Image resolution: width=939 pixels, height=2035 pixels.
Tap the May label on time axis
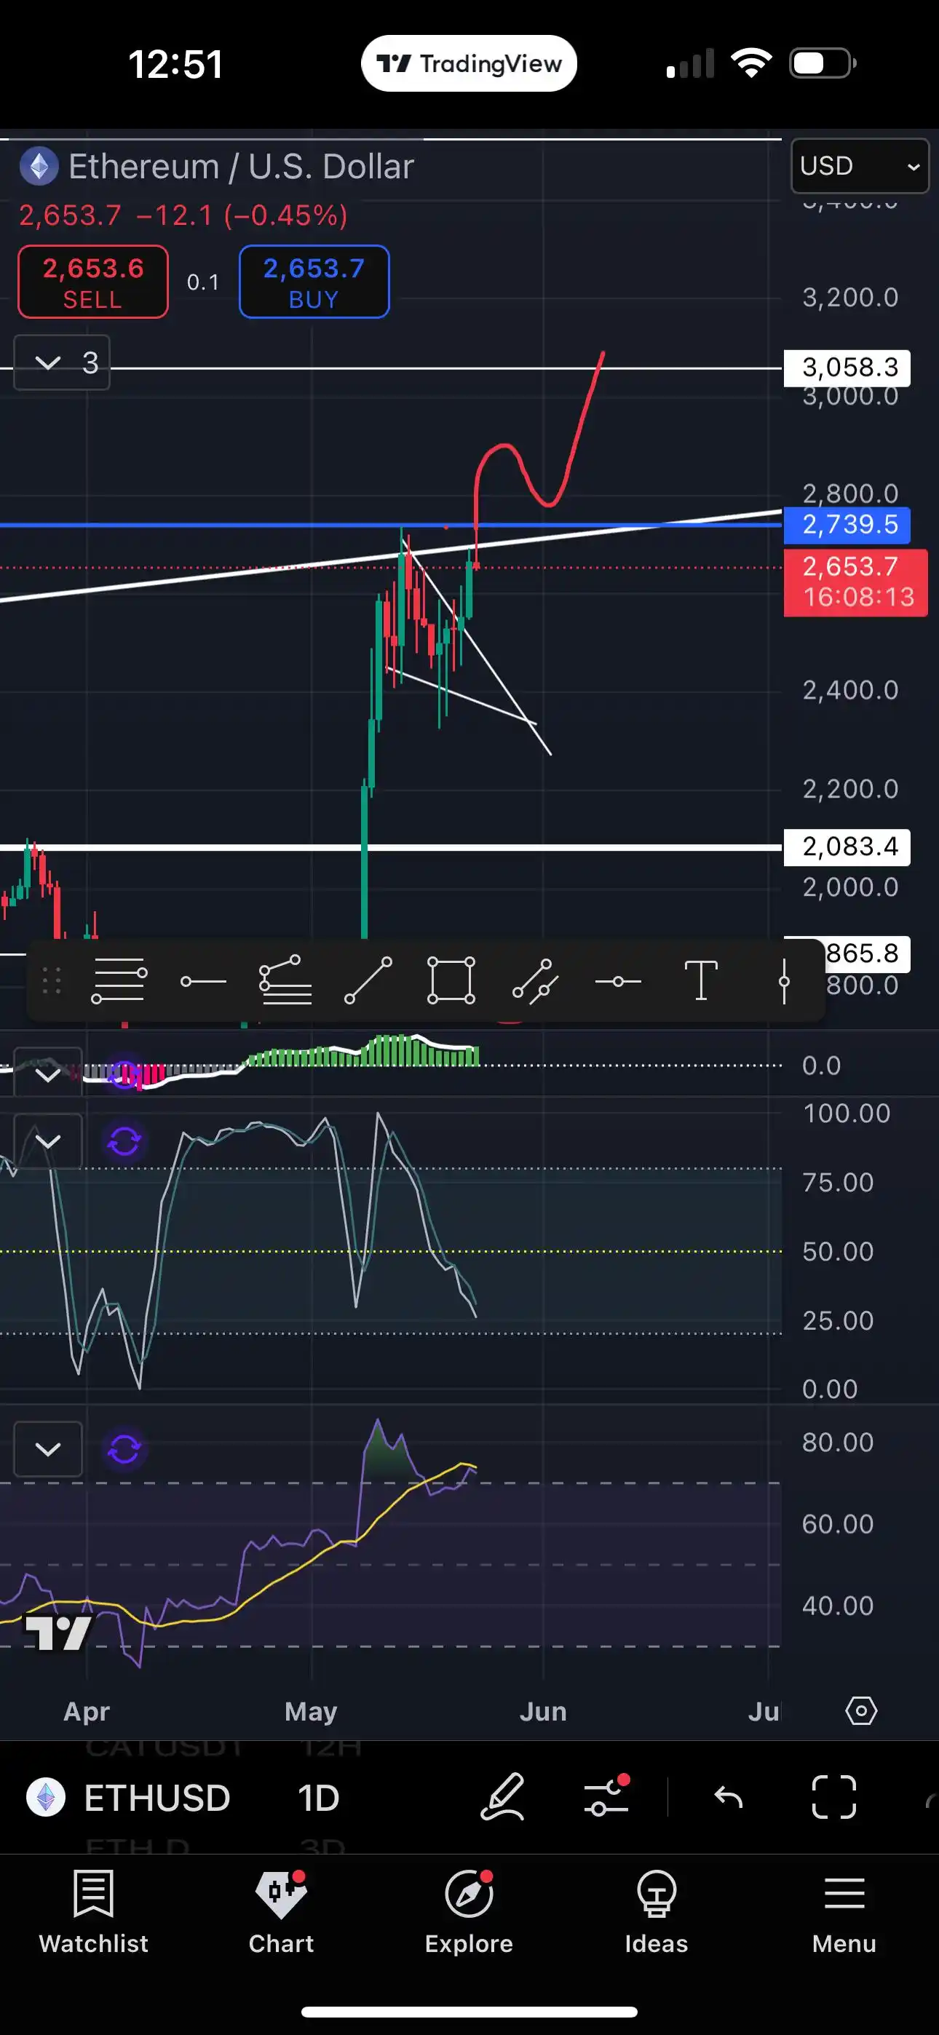311,1711
